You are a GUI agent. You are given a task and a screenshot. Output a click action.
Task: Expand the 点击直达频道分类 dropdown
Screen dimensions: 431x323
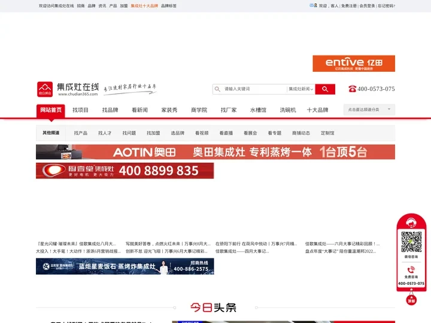[369, 109]
